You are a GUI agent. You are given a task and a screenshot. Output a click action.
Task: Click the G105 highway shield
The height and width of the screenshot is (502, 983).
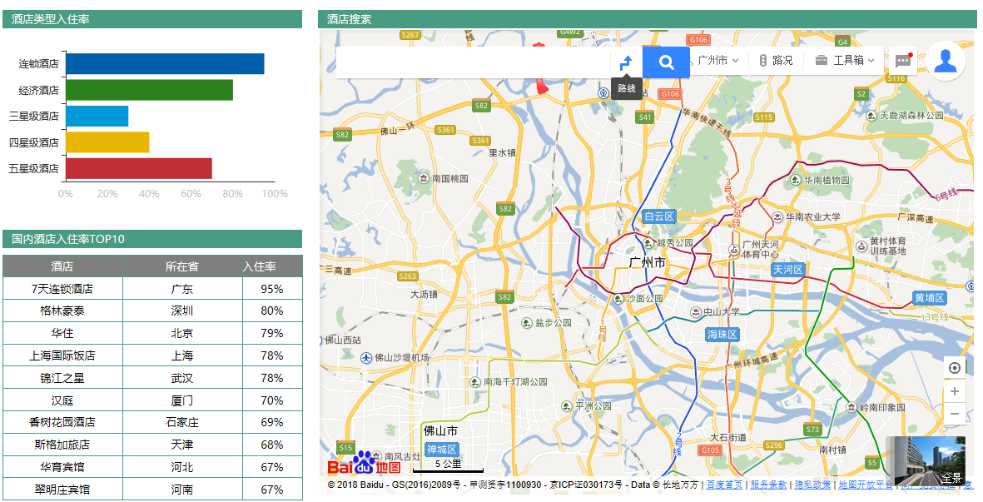click(710, 450)
